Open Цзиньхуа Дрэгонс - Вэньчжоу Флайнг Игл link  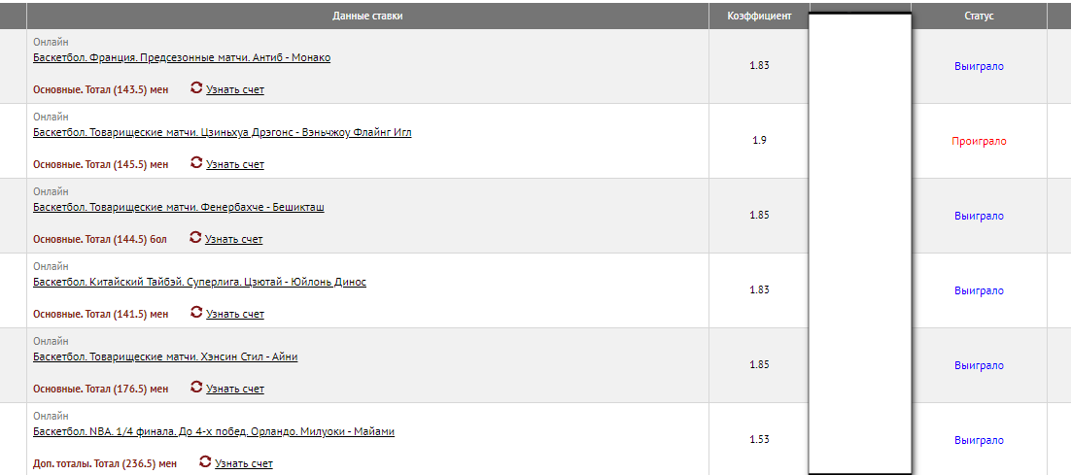(x=222, y=132)
